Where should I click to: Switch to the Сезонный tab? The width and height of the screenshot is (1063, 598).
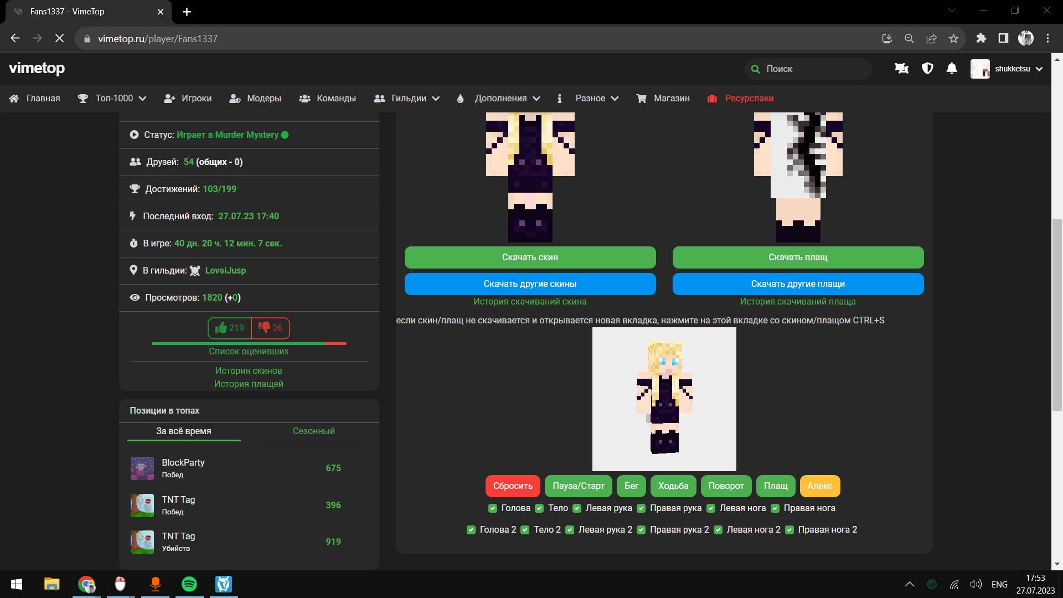313,431
